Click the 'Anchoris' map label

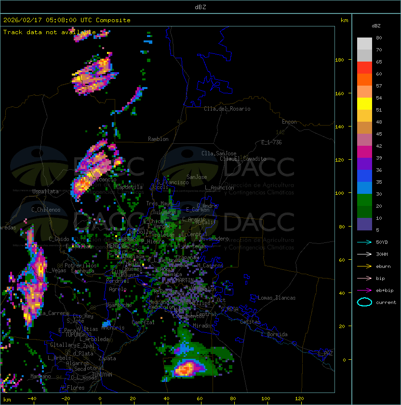click(113, 328)
